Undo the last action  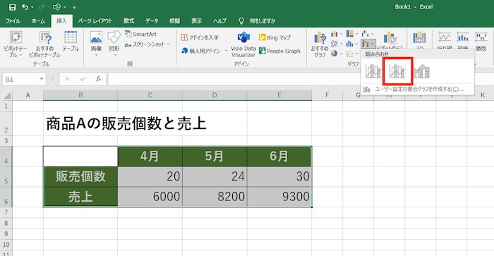25,6
